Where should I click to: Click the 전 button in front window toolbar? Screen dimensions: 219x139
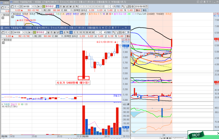tap(11, 32)
